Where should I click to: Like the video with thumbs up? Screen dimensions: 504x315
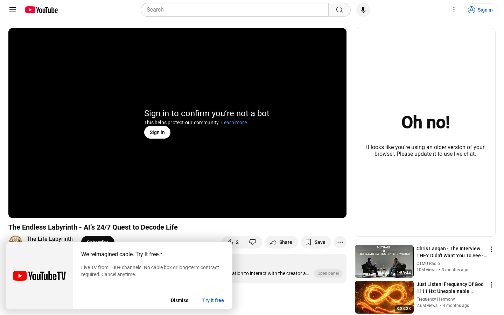[232, 242]
